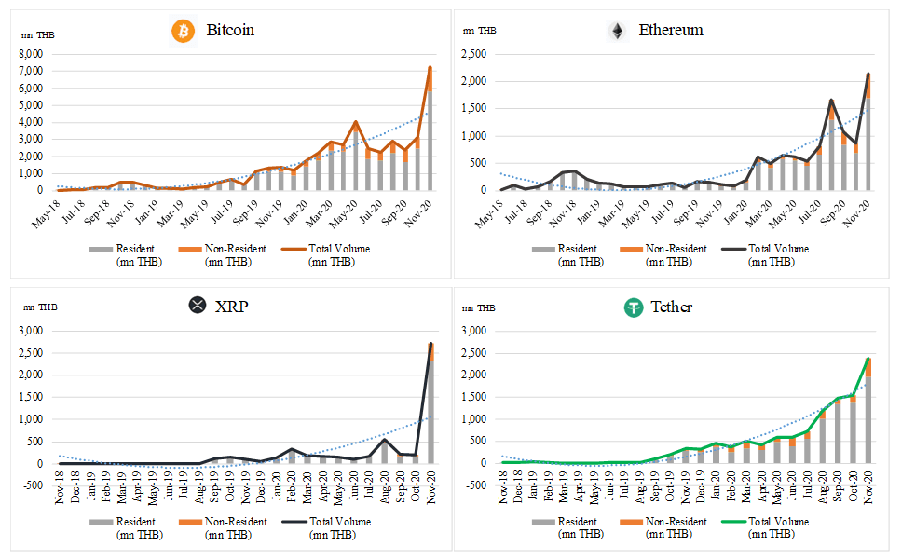
Task: Click the Bitcoin chart title text
Action: pyautogui.click(x=230, y=30)
